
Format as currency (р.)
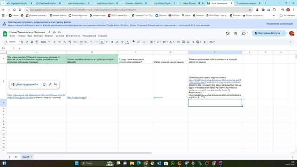(x=55, y=42)
